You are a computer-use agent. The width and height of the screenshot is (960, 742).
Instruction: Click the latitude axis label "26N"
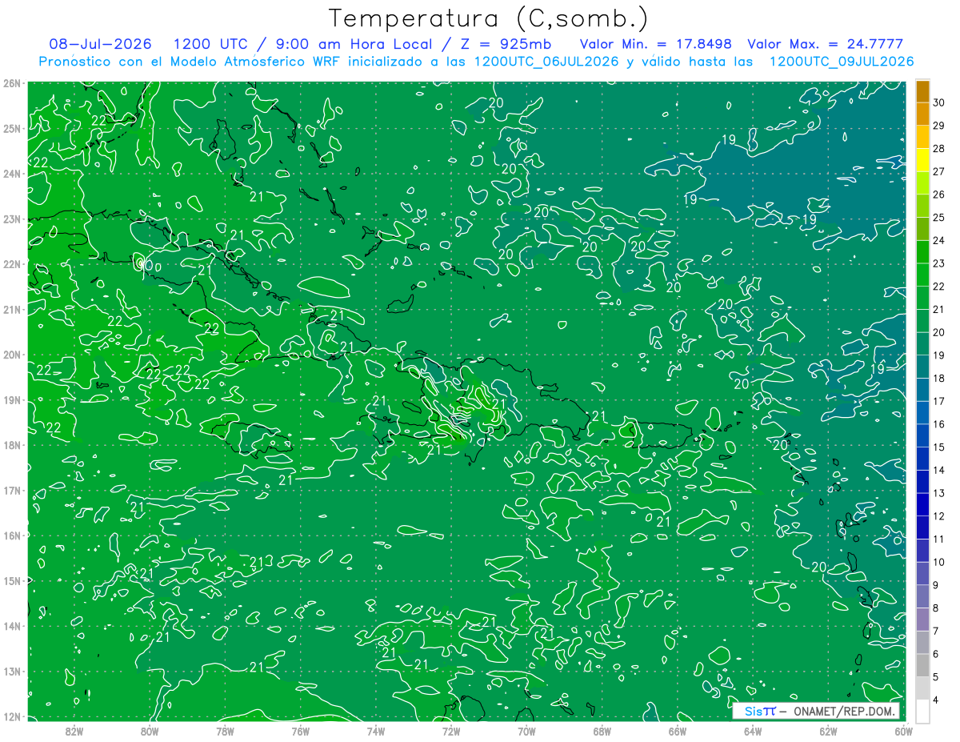point(11,83)
